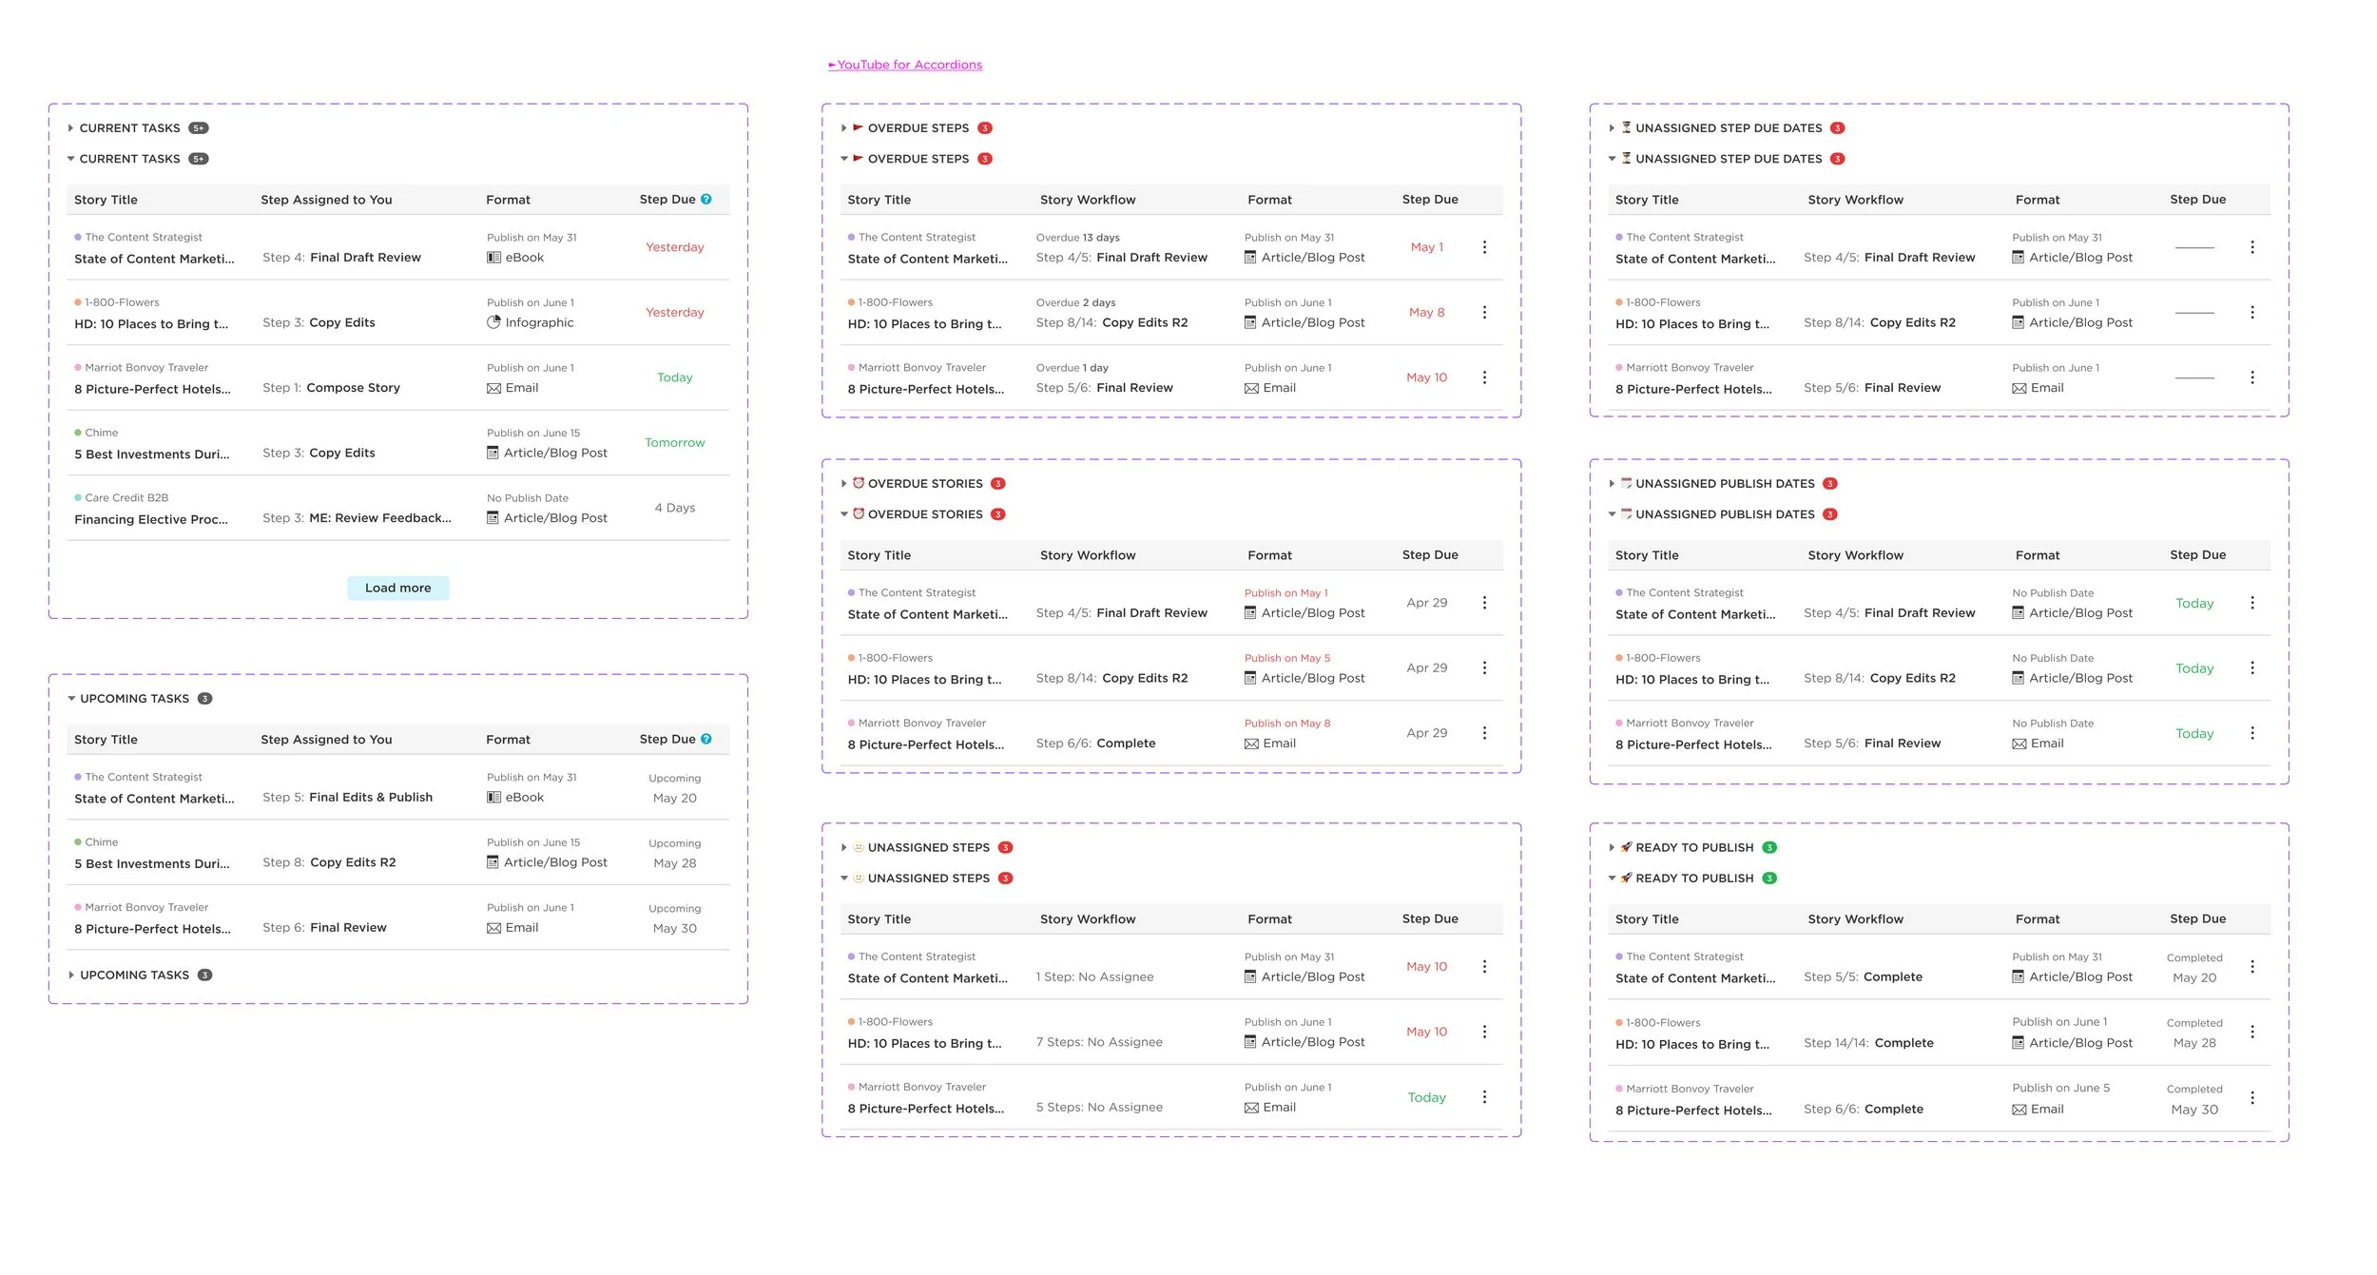The height and width of the screenshot is (1275, 2377).
Task: Collapse expanded Overdue Steps accordion
Action: point(843,159)
